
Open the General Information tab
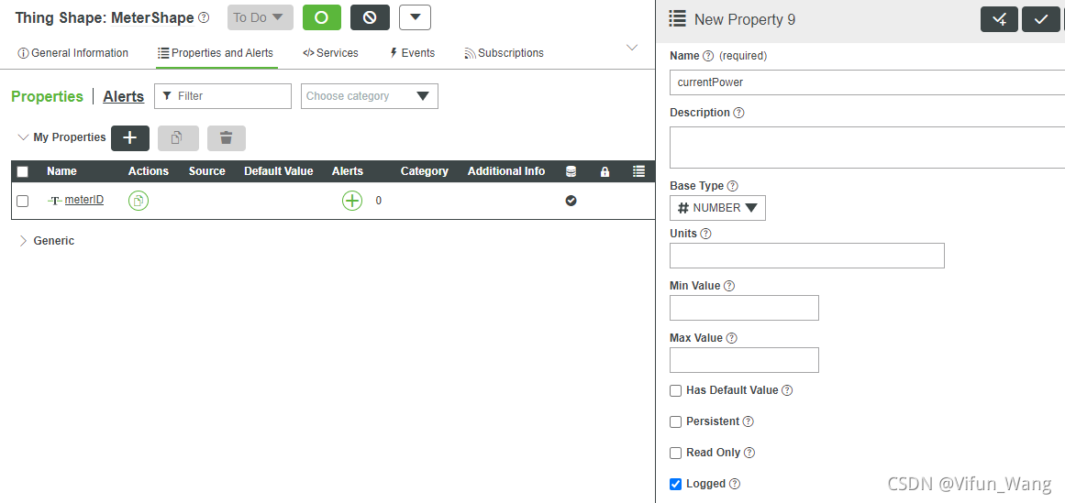point(72,53)
